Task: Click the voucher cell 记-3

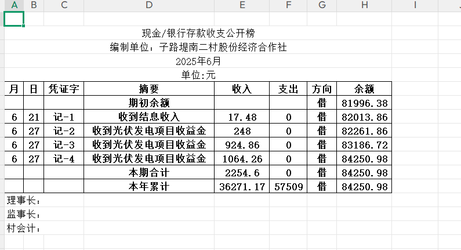Action: [64, 144]
